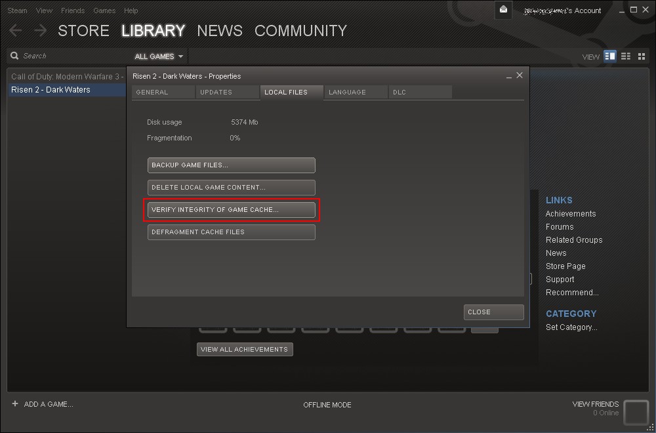Screen dimensions: 656x433
Task: Minimize the Properties dialog
Action: pyautogui.click(x=509, y=76)
